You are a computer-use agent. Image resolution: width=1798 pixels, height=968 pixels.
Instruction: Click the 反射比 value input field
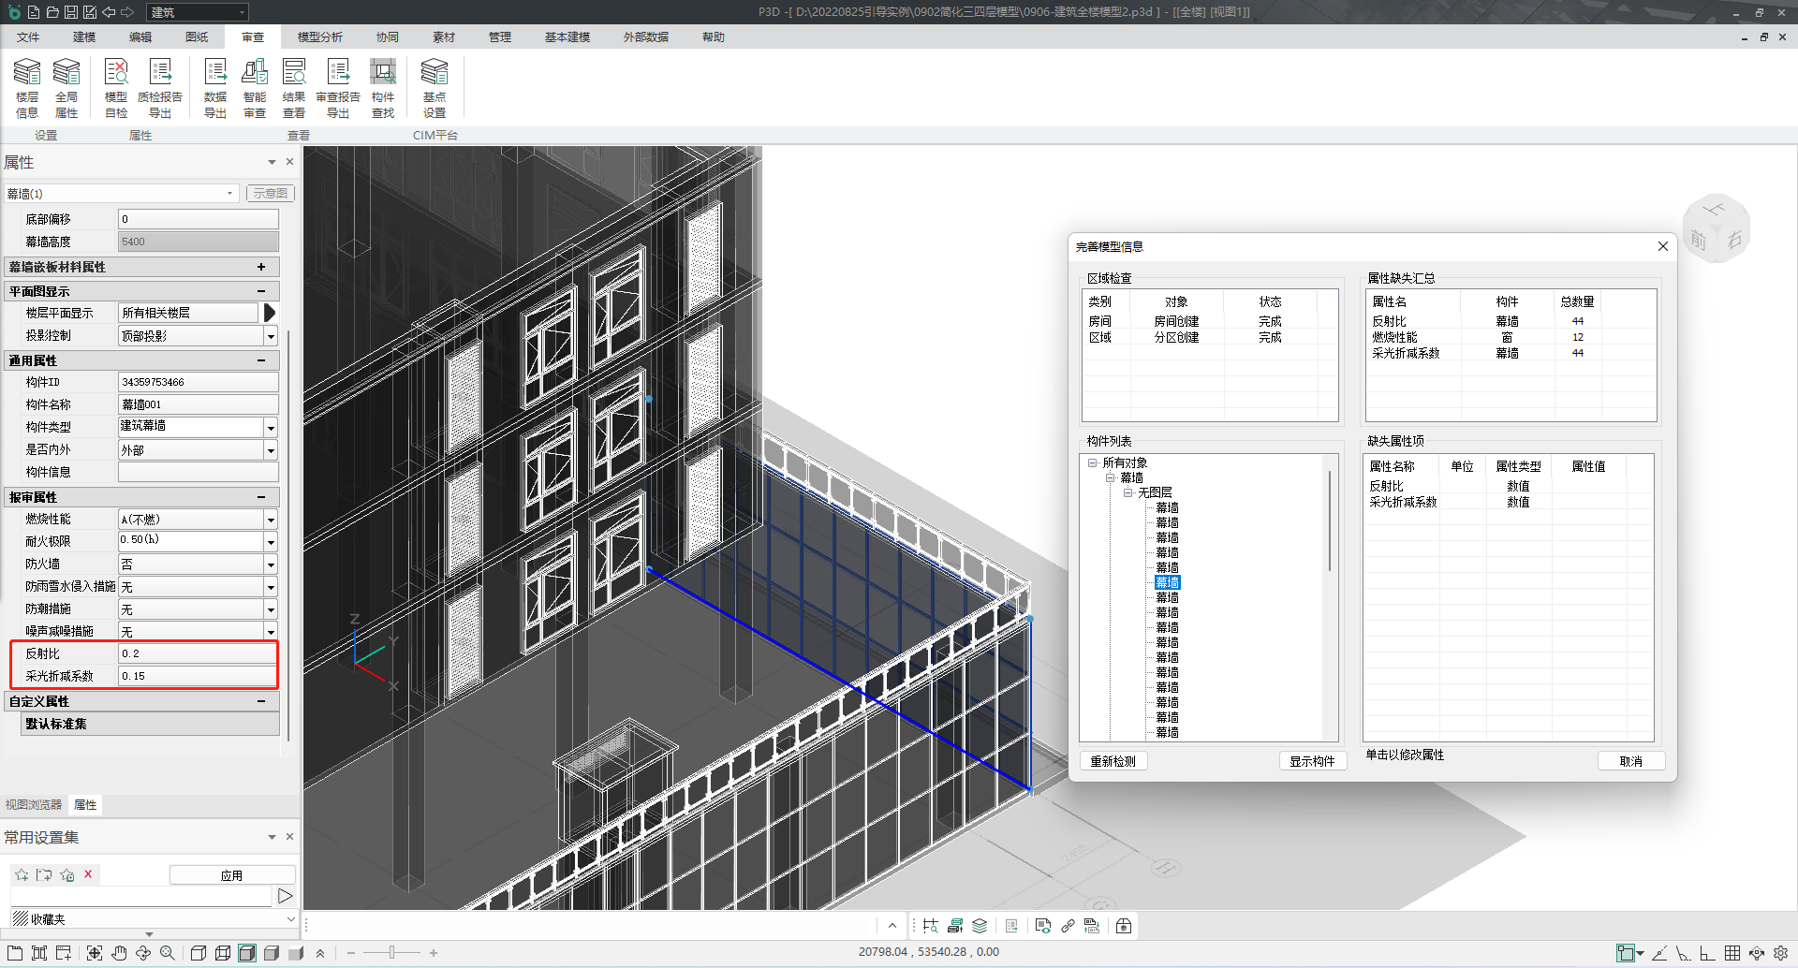pos(198,653)
